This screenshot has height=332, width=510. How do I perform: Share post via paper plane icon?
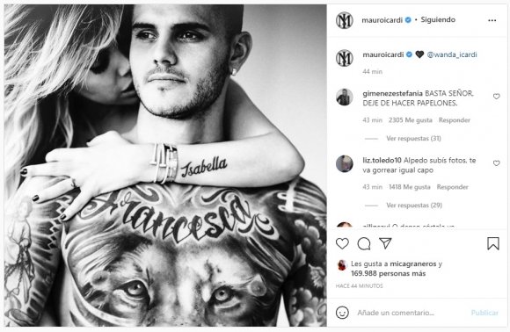385,243
